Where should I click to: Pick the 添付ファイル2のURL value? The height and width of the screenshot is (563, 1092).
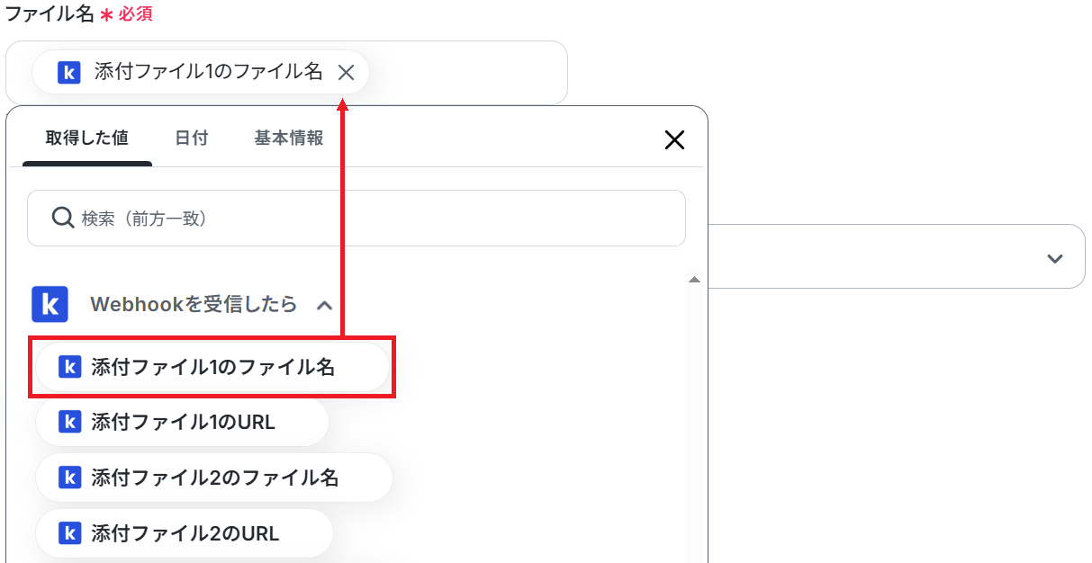pos(185,533)
